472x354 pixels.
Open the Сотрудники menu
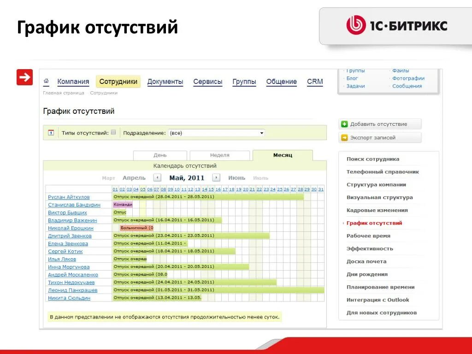[x=118, y=82]
